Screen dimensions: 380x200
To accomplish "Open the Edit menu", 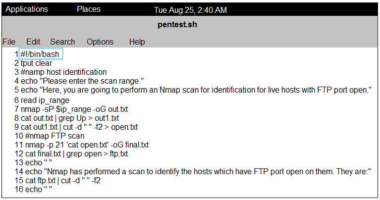I will 33,42.
